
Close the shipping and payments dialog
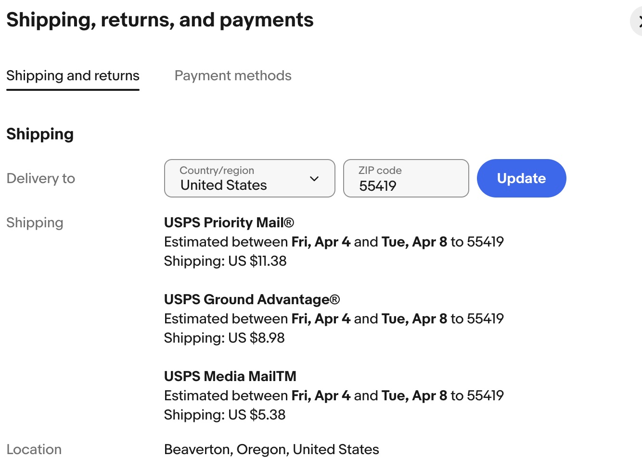(637, 22)
